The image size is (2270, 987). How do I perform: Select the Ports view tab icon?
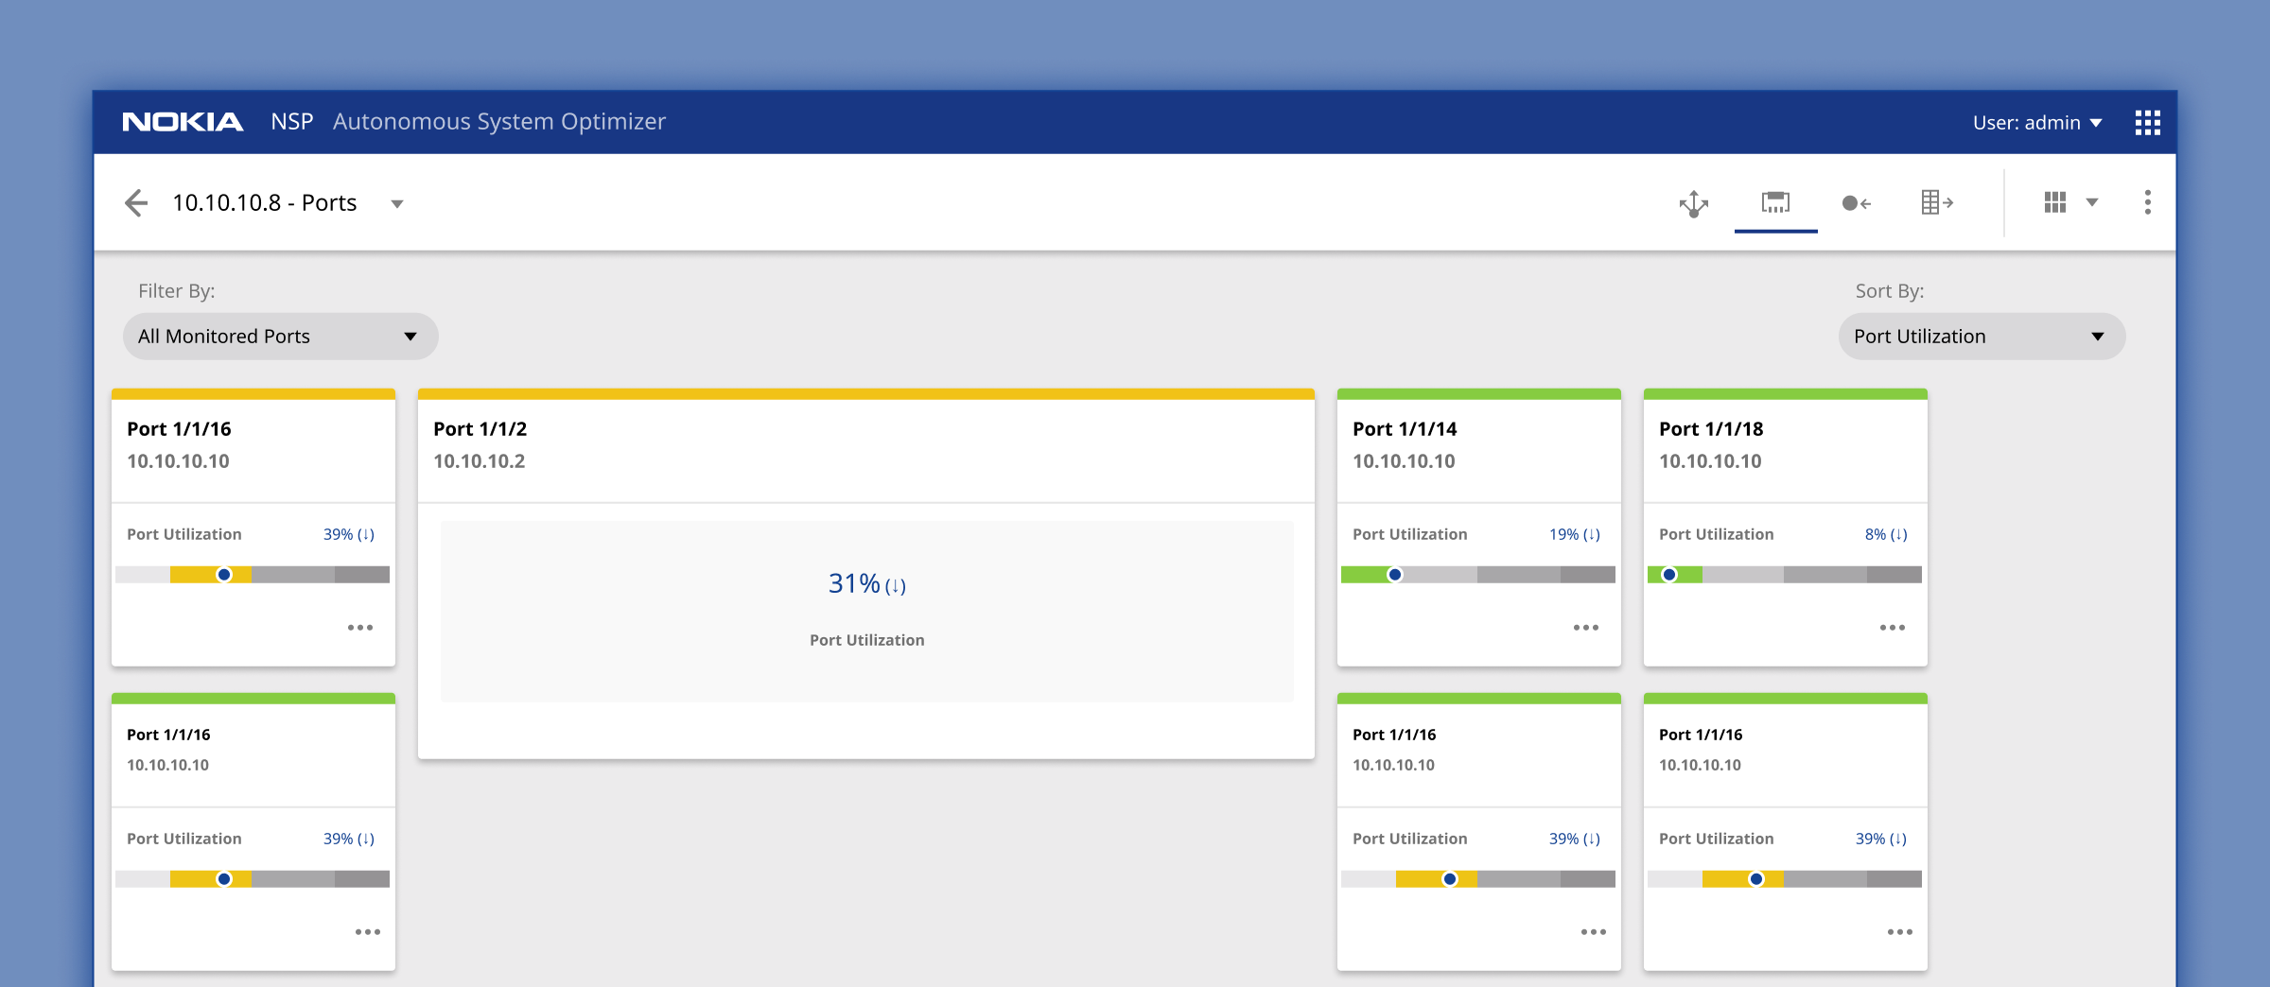[1775, 202]
